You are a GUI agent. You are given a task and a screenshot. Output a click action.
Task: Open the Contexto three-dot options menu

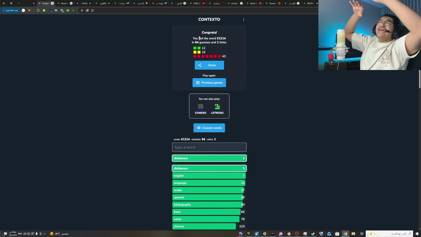click(244, 19)
